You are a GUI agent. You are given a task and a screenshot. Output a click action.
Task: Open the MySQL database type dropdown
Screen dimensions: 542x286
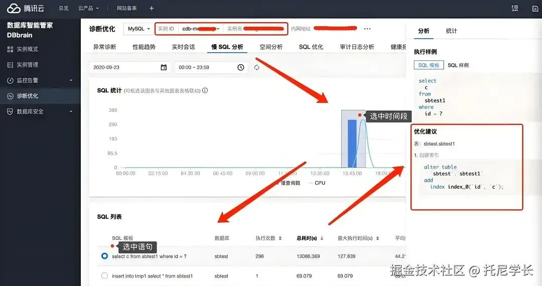pyautogui.click(x=139, y=29)
